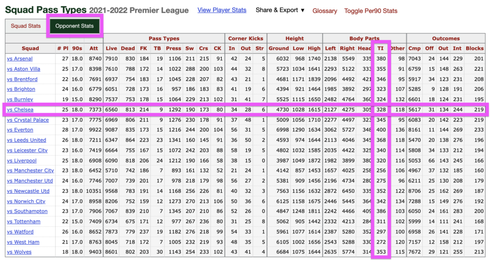
Task: Sort by the TB column header
Action: pyautogui.click(x=157, y=48)
